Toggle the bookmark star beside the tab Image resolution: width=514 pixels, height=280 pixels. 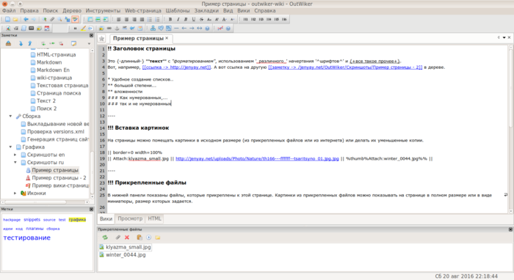tap(101, 39)
